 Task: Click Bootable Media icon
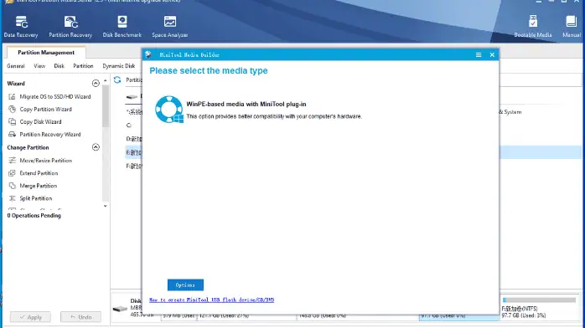point(533,22)
